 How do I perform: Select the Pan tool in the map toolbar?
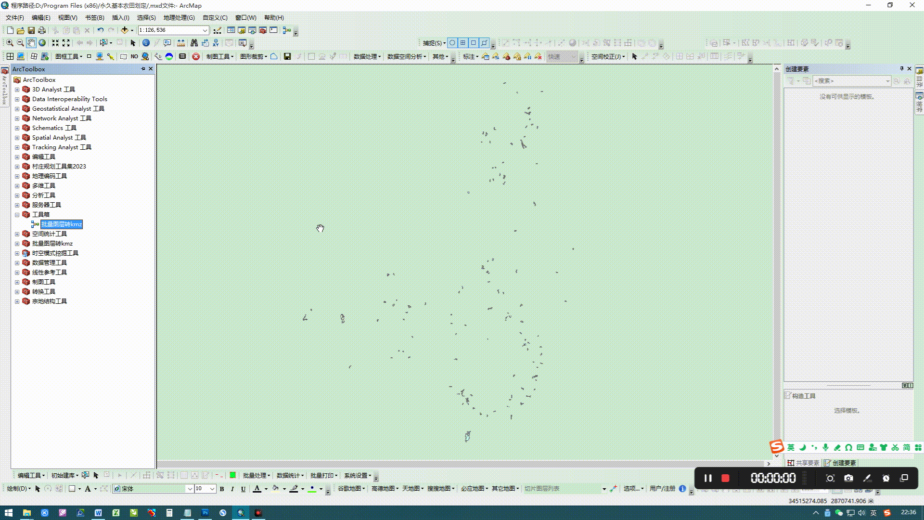[31, 43]
